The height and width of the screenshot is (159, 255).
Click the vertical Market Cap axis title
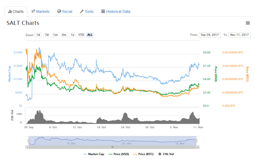pos(9,74)
